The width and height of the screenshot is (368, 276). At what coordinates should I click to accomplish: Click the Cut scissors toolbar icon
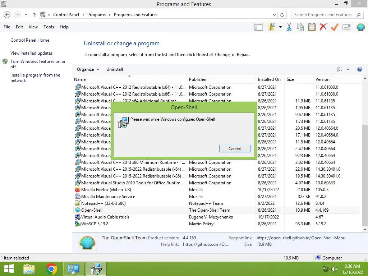click(x=289, y=27)
